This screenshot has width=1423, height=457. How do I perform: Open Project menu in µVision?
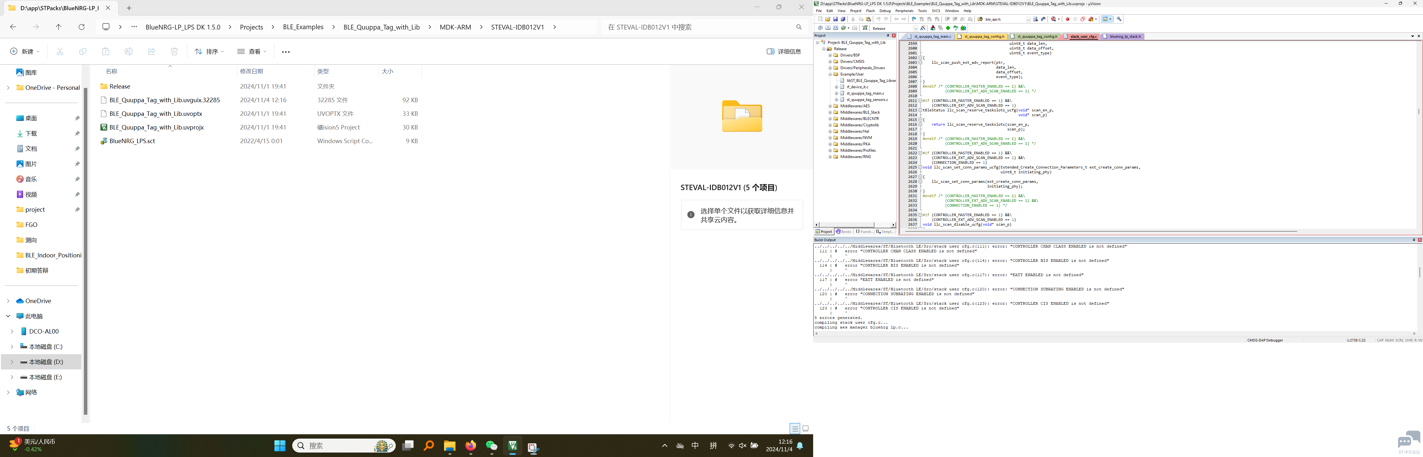tap(856, 11)
